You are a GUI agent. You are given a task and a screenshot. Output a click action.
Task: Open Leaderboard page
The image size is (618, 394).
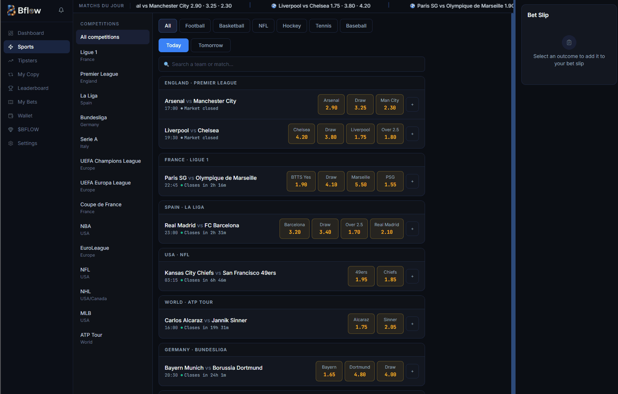click(x=37, y=88)
